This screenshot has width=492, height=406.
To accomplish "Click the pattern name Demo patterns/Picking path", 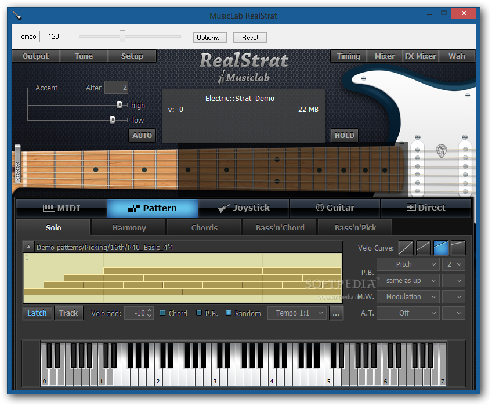I will 105,247.
